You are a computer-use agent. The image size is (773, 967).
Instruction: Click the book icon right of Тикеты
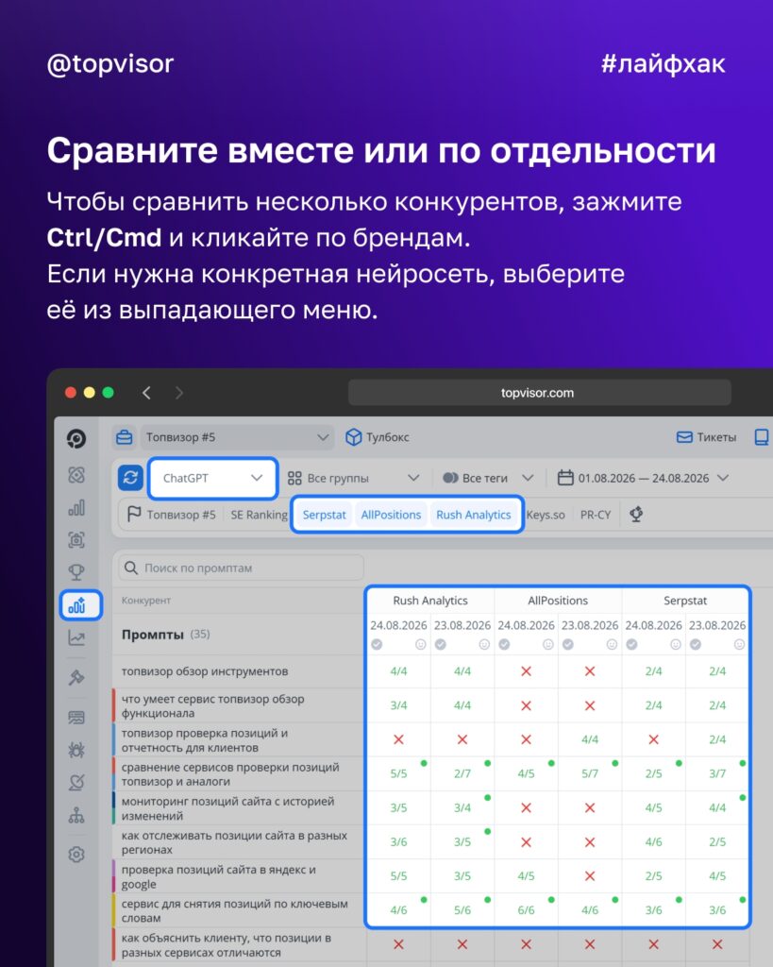[762, 437]
